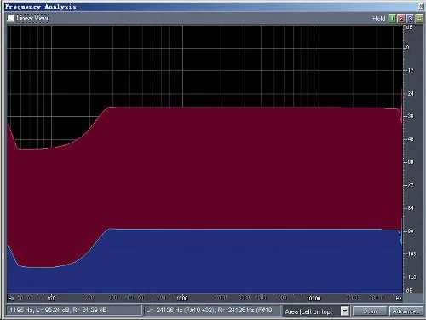426x320 pixels.
Task: Activate the blue Hold 3 button
Action: coord(410,19)
